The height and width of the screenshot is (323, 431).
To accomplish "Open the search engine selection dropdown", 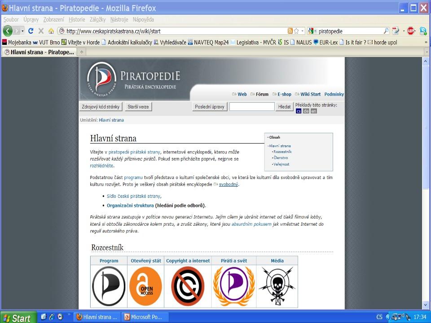I will tap(312, 31).
